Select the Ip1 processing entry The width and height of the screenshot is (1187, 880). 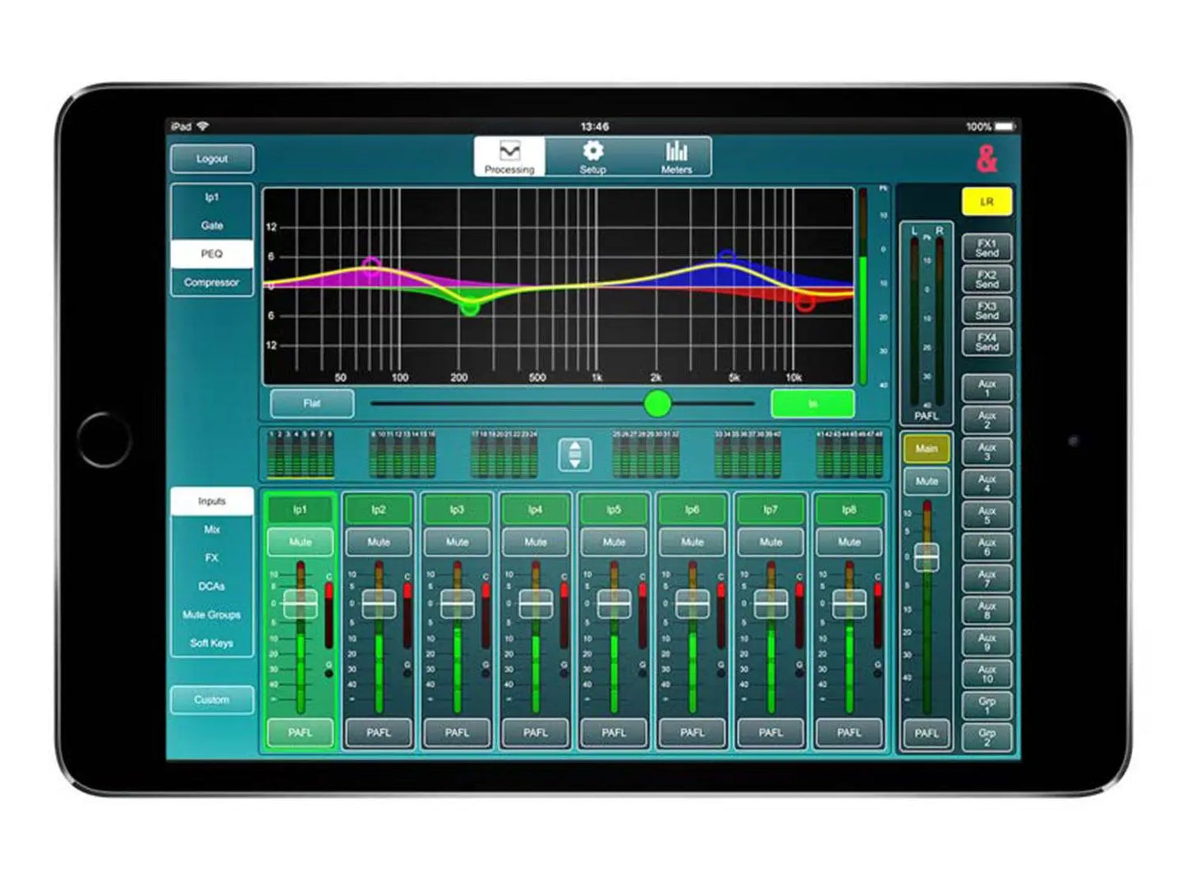[x=212, y=197]
